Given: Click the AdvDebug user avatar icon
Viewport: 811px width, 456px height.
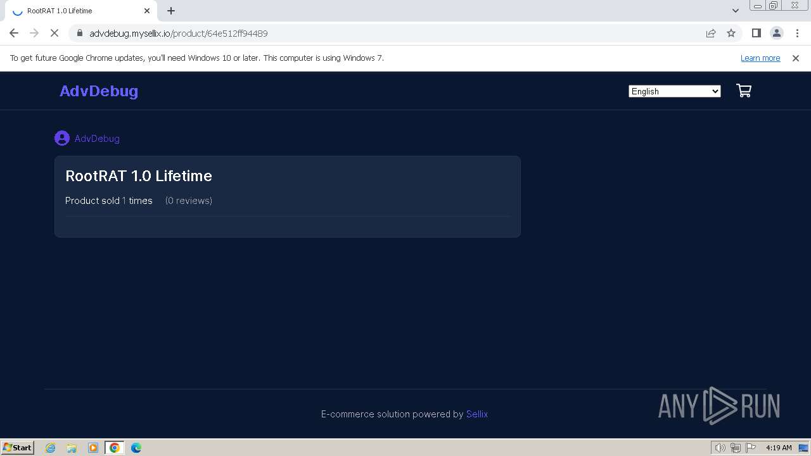Looking at the screenshot, I should [x=62, y=138].
